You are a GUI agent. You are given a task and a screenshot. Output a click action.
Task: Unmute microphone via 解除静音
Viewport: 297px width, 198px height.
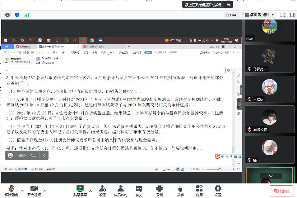click(x=12, y=191)
